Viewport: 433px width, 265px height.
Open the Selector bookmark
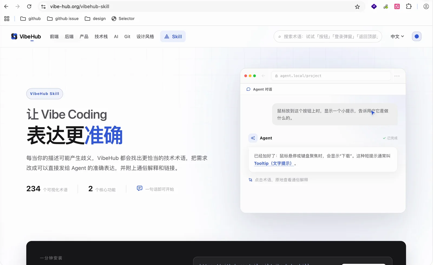(123, 19)
